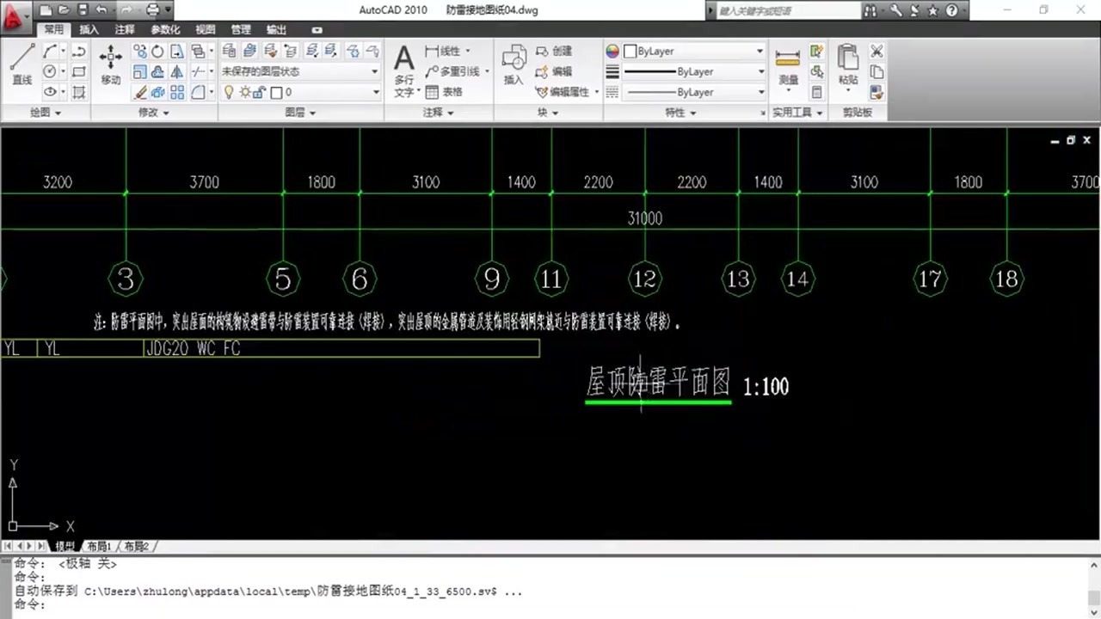This screenshot has width=1101, height=619.
Task: Click the Layer Properties manager icon
Action: coord(229,52)
